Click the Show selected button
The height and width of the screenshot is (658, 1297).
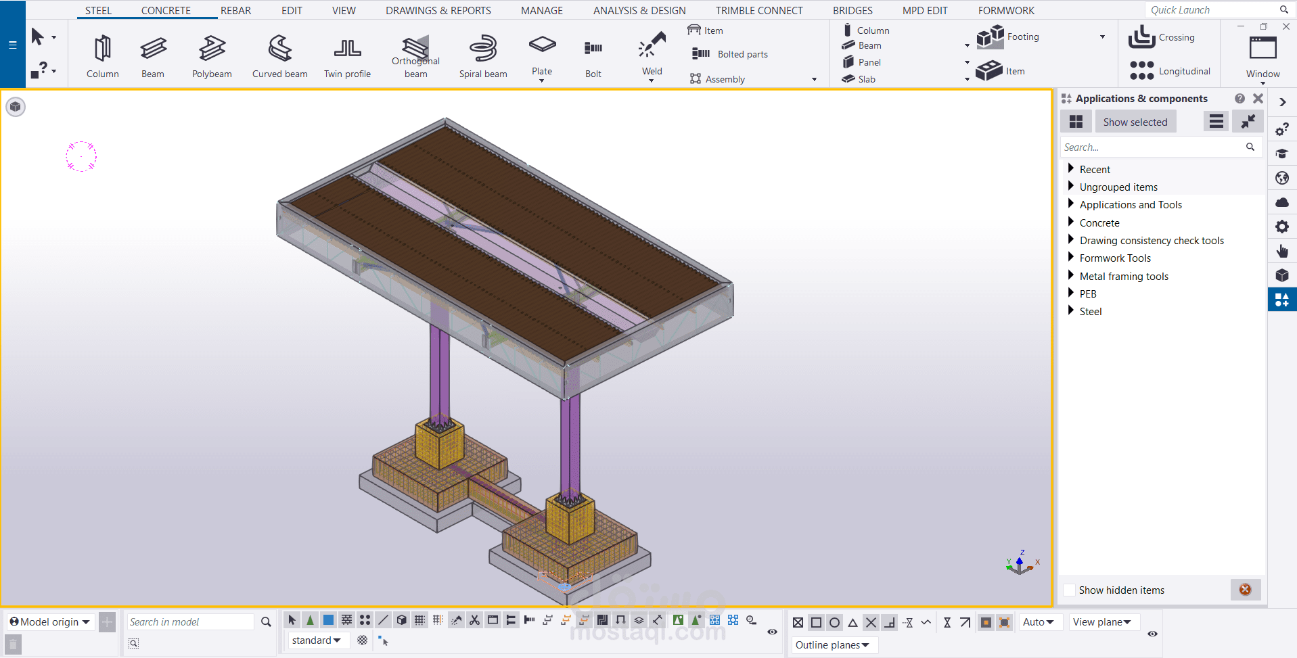pos(1135,122)
